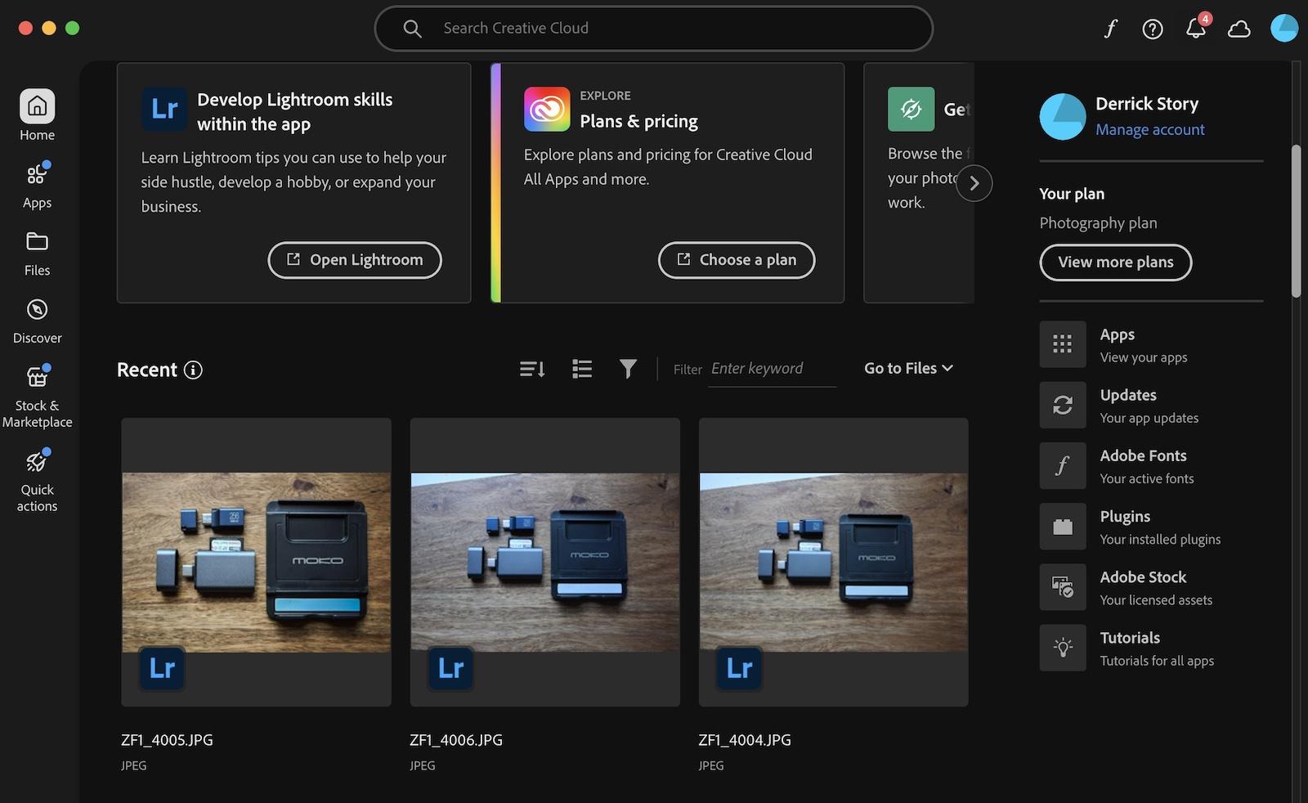
Task: Click the ZF1_4006.JPG file name
Action: (x=455, y=740)
